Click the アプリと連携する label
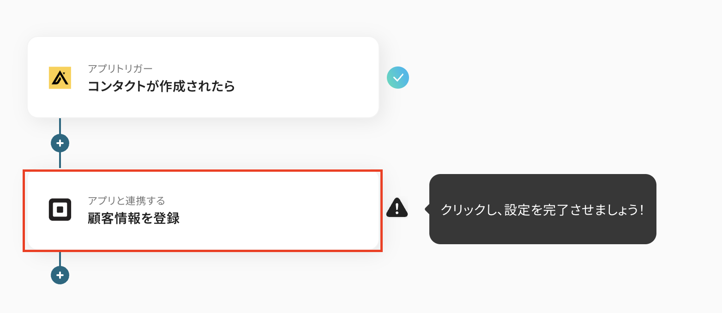The image size is (722, 313). point(126,200)
